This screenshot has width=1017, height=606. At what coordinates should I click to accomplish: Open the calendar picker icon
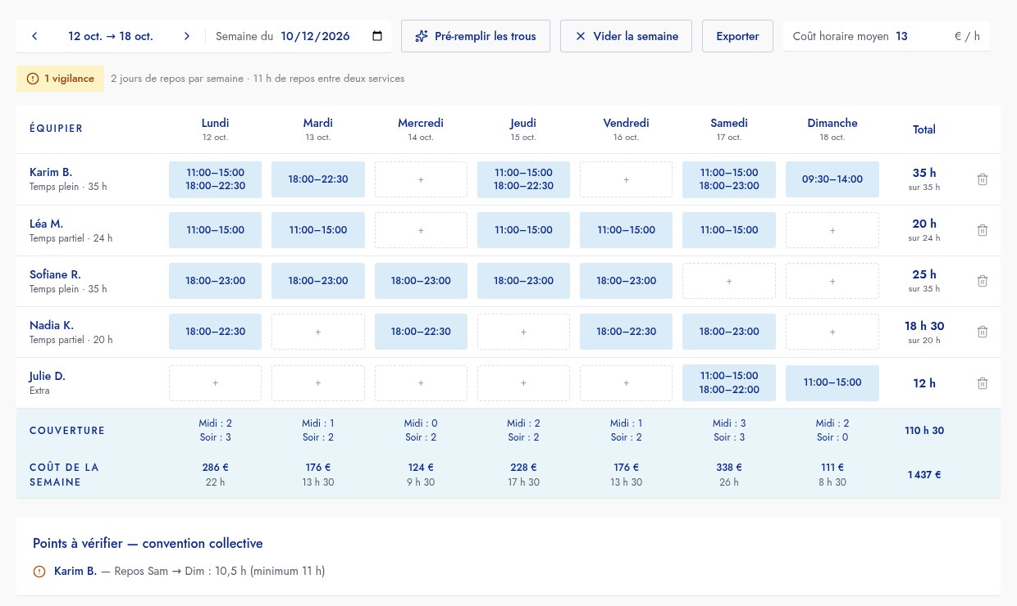point(377,36)
